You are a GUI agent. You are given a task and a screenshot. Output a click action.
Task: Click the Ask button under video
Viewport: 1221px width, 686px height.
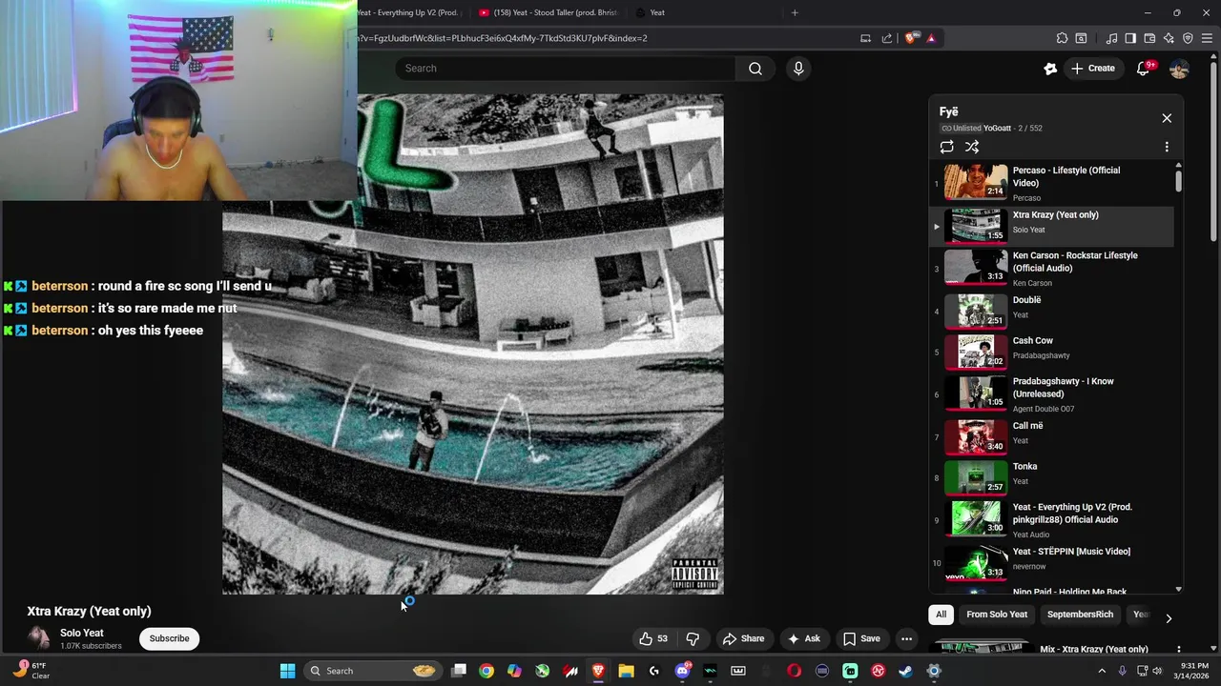click(x=804, y=638)
